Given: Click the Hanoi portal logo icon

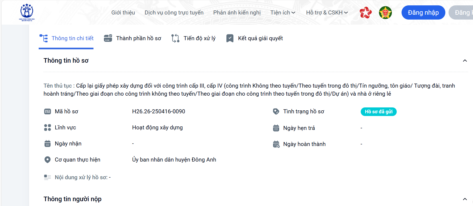Looking at the screenshot, I should click(x=27, y=12).
